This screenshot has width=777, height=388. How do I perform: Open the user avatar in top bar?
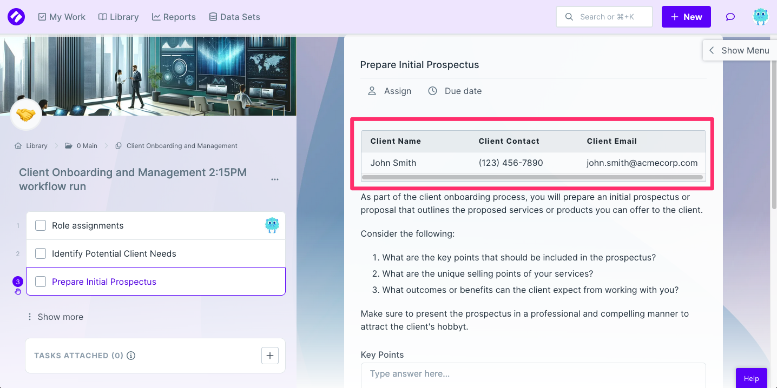click(761, 17)
